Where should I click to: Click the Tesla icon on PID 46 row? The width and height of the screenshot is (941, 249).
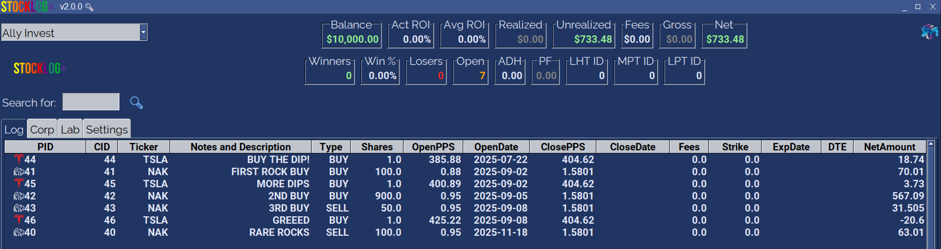(18, 220)
